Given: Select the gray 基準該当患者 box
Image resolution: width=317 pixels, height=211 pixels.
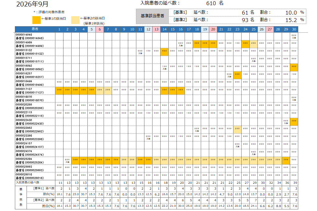Looking at the screenshot, I should 152,16.
